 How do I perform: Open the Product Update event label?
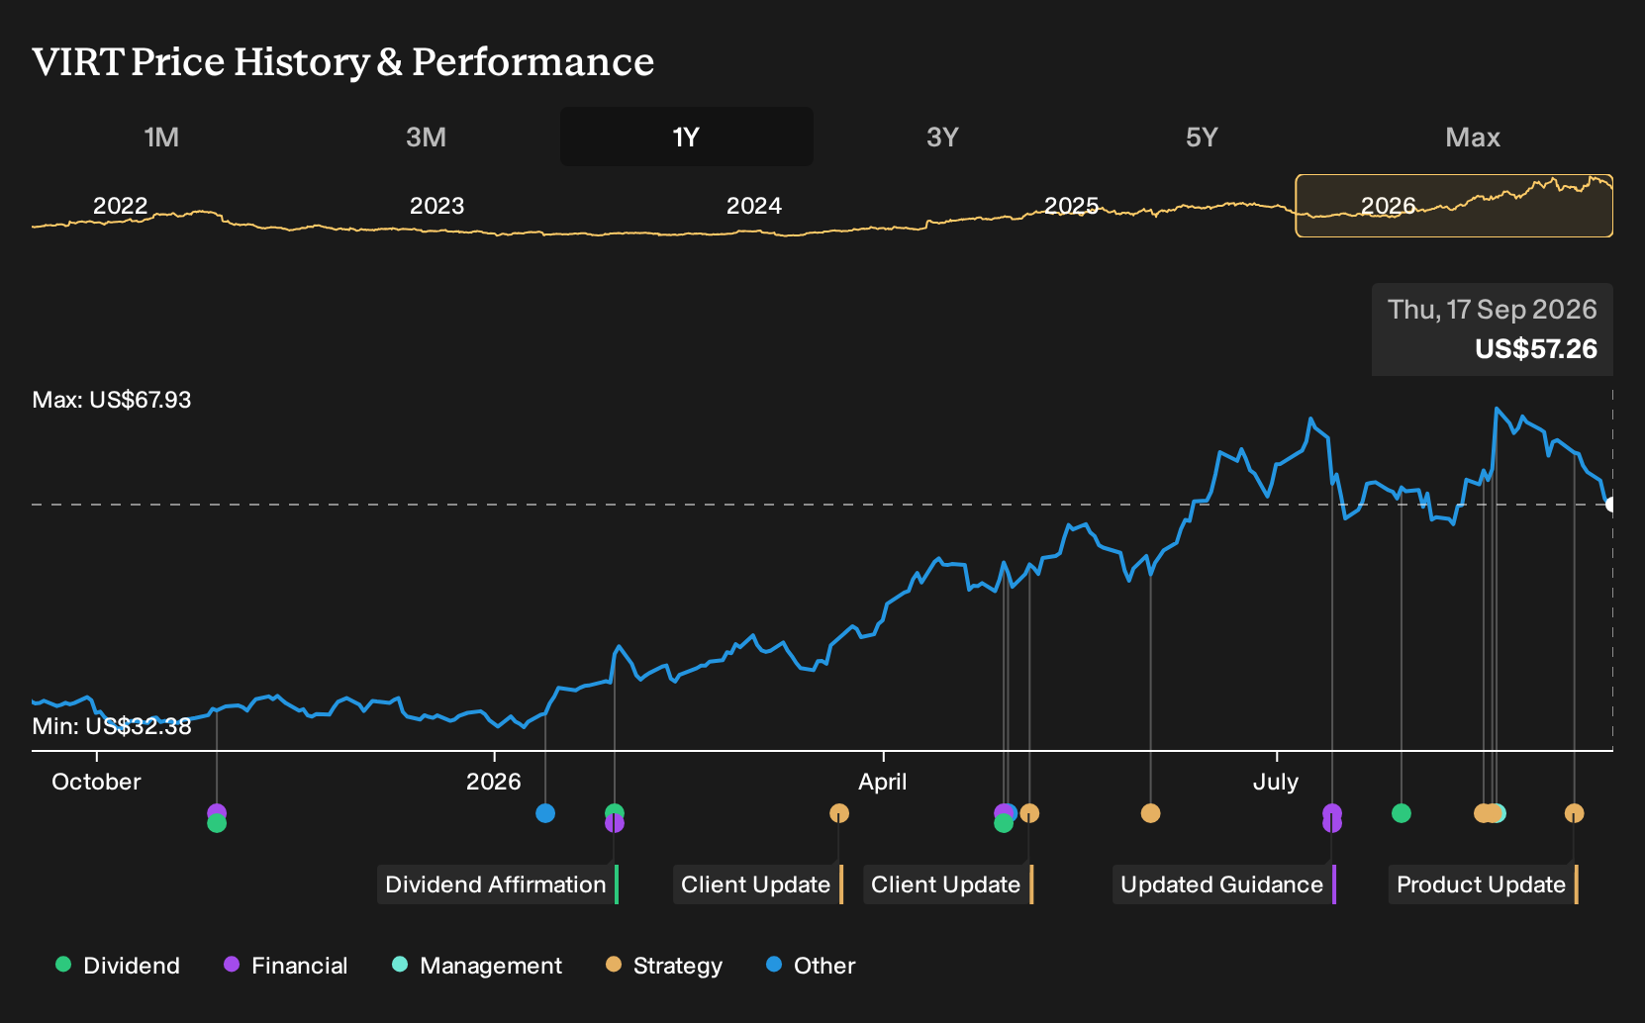click(1484, 884)
